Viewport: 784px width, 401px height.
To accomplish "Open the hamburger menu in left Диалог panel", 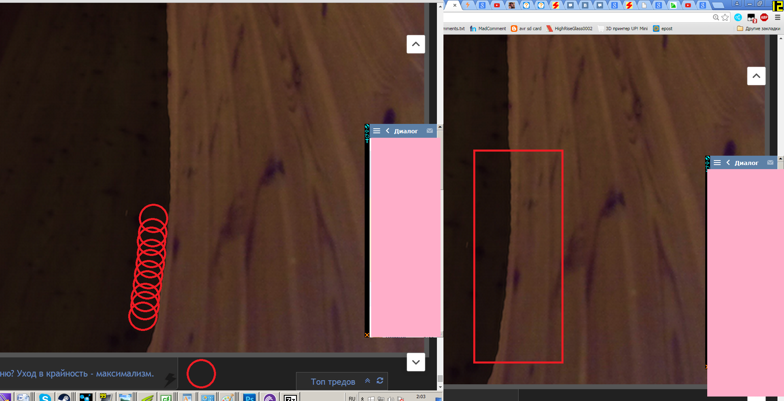I will [376, 131].
